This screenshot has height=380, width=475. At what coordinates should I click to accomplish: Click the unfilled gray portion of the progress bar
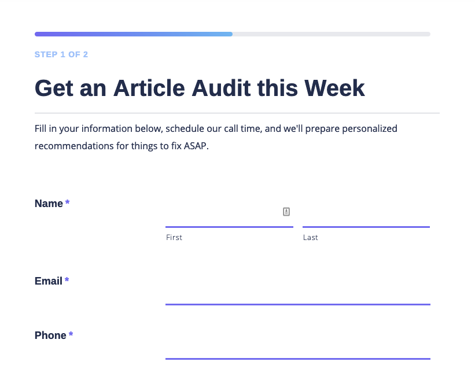332,34
